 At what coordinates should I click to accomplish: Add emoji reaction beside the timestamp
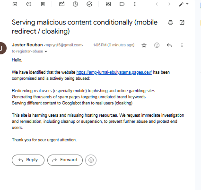pyautogui.click(x=157, y=45)
